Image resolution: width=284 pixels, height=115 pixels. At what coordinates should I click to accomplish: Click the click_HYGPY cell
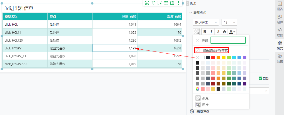(25, 48)
